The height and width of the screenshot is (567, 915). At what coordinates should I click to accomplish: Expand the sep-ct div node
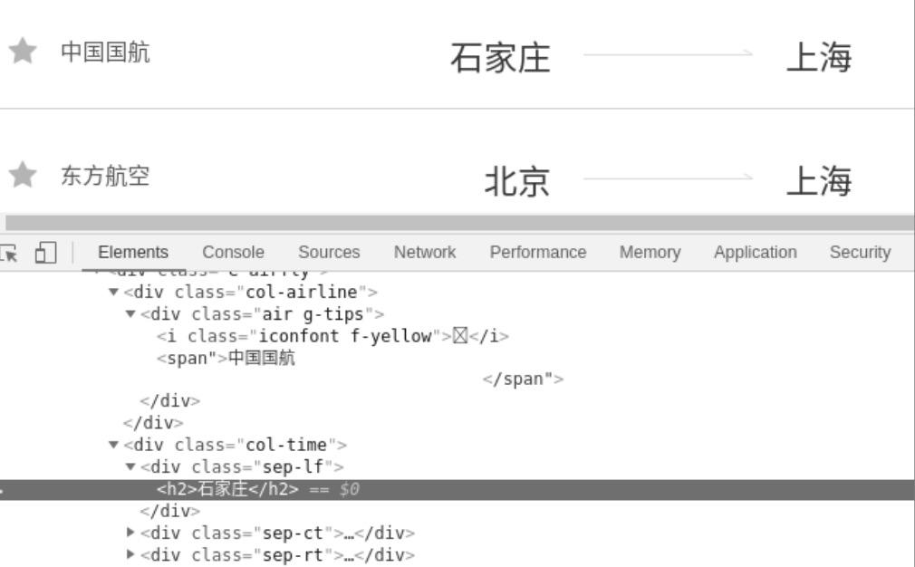[x=130, y=533]
